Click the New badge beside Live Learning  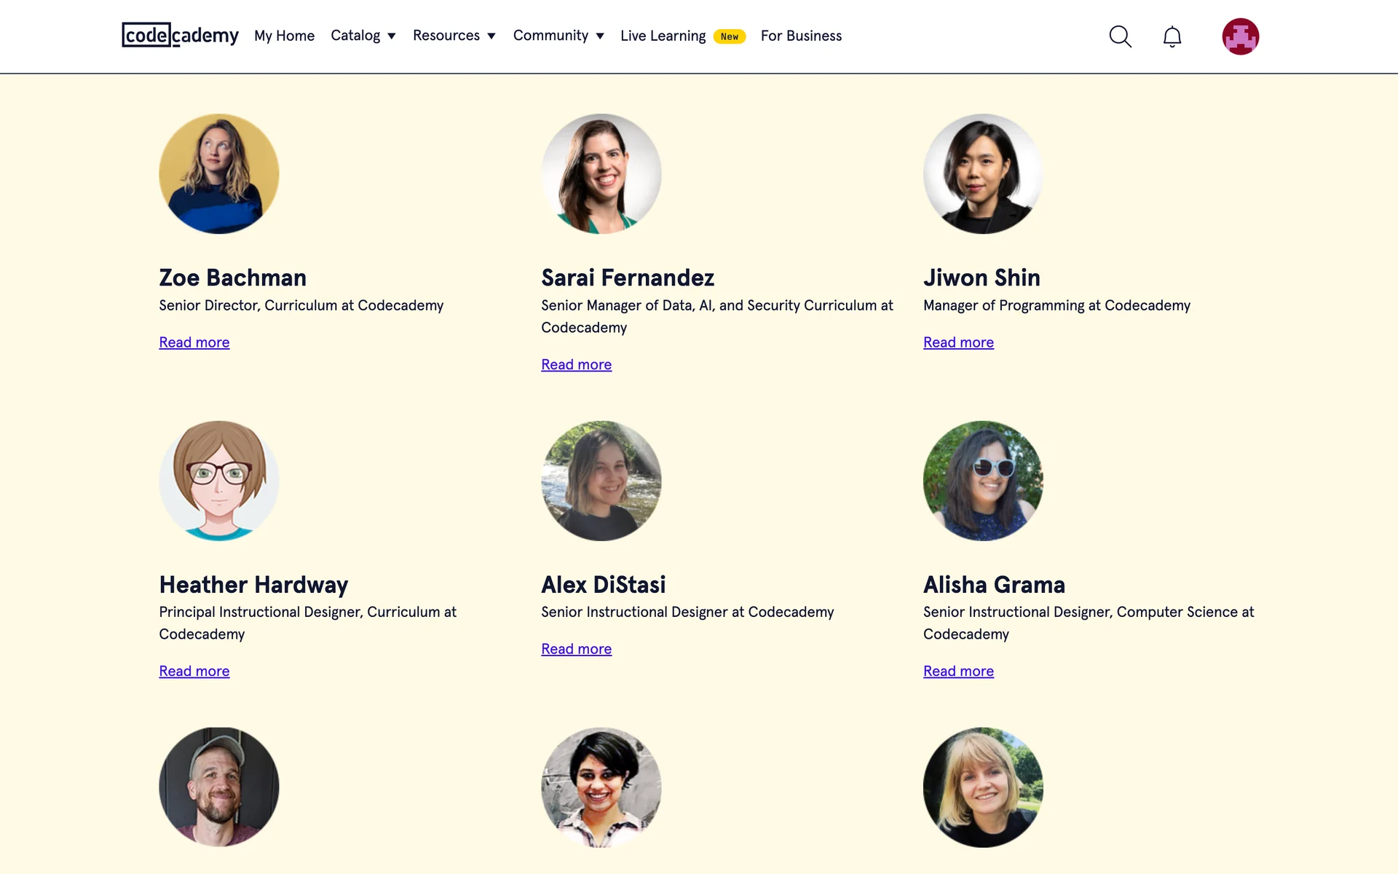(729, 36)
